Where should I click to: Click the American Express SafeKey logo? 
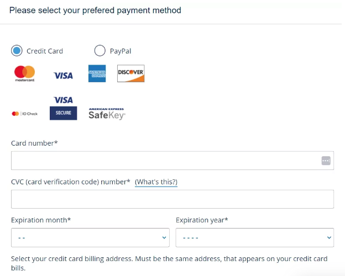click(x=107, y=114)
